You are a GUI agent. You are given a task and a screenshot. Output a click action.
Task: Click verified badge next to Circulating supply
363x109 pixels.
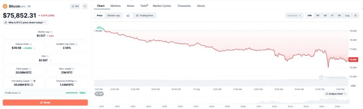(34, 81)
